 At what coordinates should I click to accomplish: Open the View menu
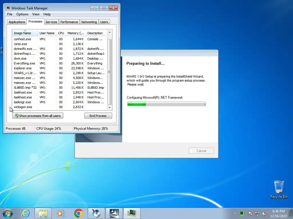pos(36,14)
